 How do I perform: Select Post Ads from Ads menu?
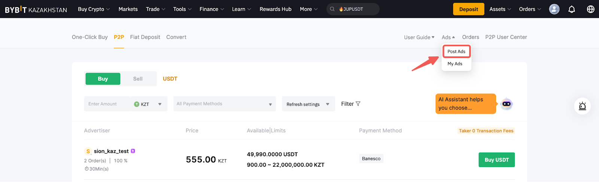click(456, 52)
